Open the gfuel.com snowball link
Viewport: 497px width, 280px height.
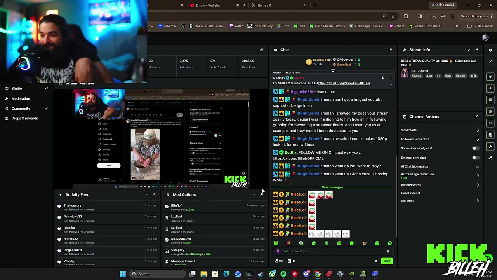(x=344, y=83)
